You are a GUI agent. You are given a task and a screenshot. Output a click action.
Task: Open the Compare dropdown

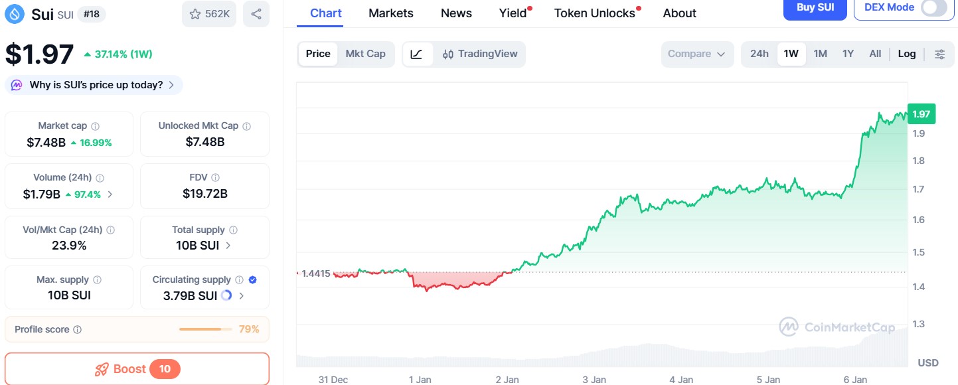click(x=696, y=53)
